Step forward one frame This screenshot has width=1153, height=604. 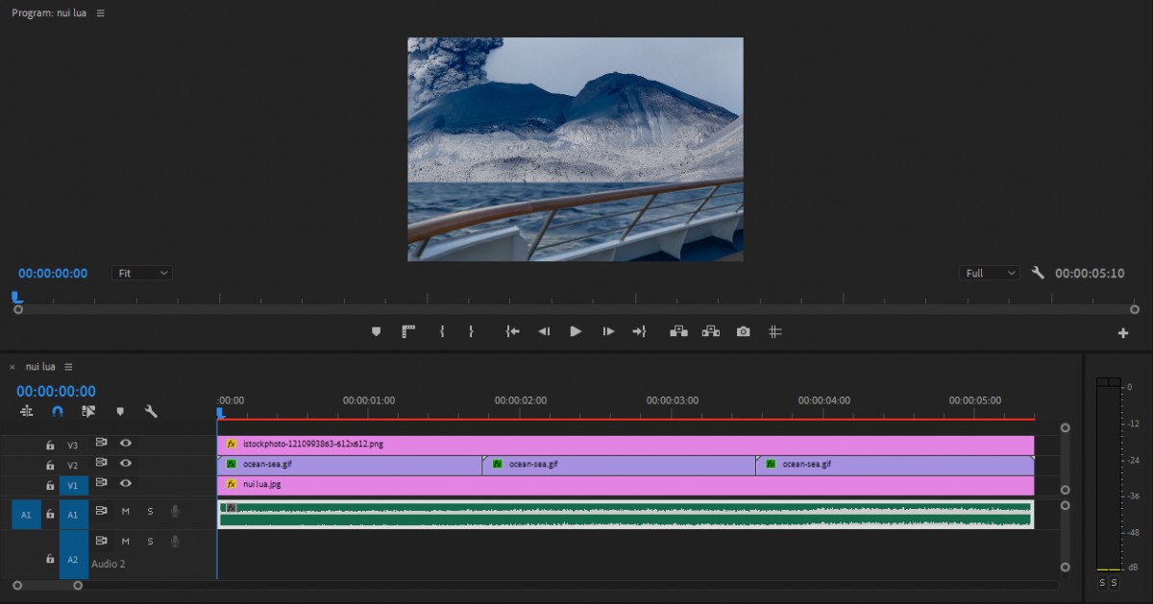point(608,331)
